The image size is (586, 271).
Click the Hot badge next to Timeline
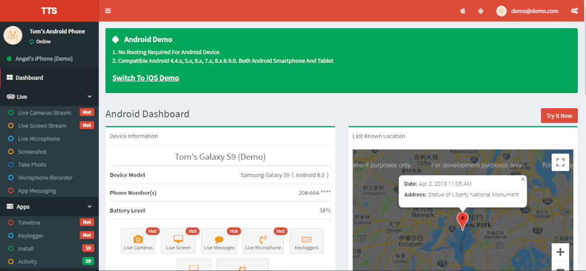pos(87,222)
